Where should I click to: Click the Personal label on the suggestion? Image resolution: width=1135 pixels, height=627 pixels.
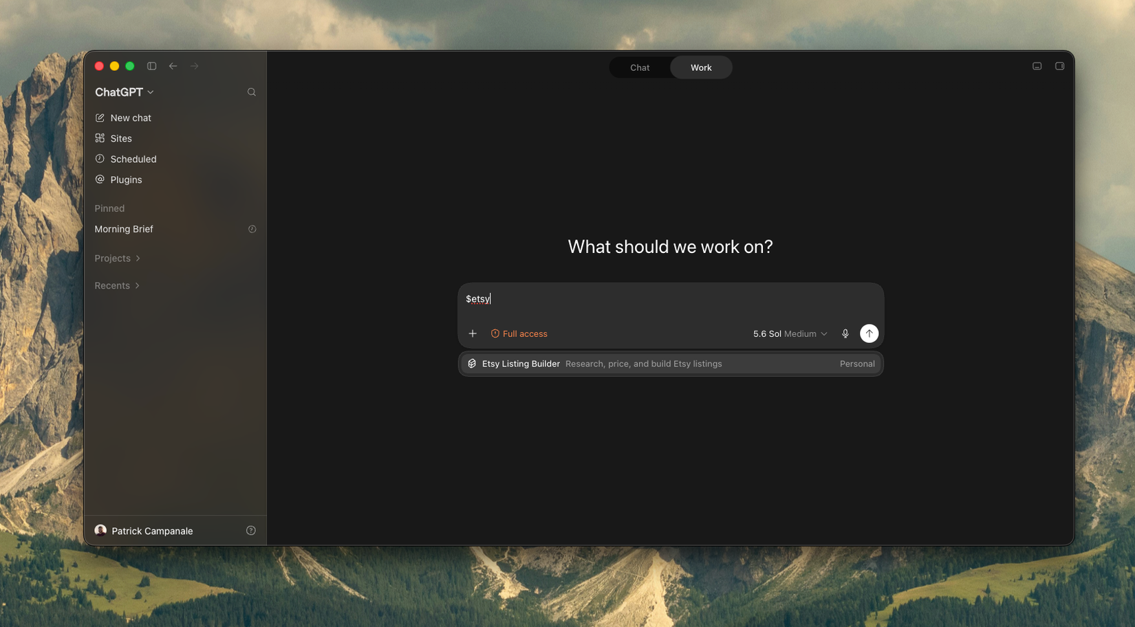coord(857,364)
